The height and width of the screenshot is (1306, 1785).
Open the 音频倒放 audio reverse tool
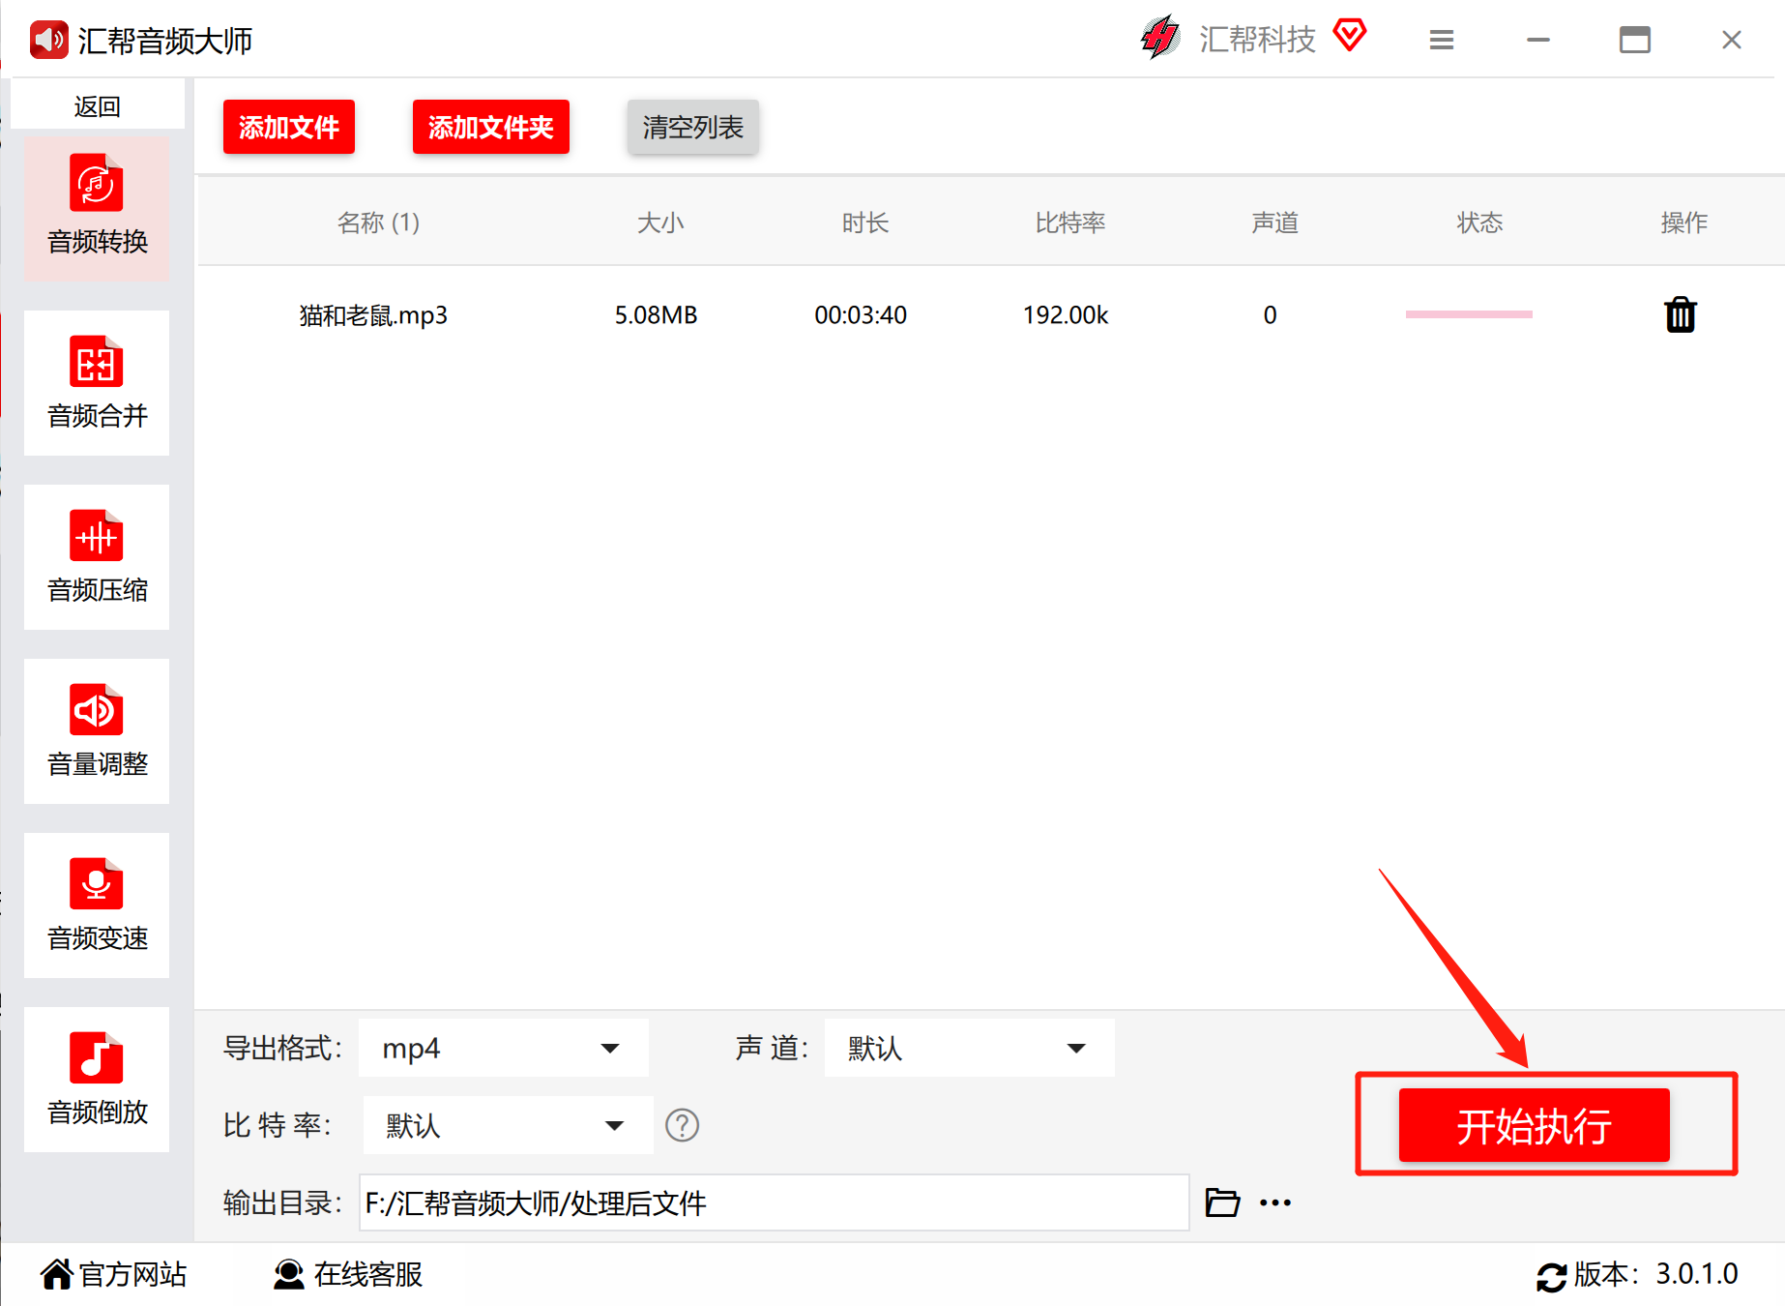pos(97,1079)
